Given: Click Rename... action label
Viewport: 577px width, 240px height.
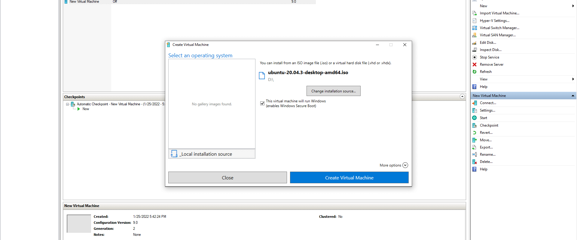Looking at the screenshot, I should [x=487, y=154].
